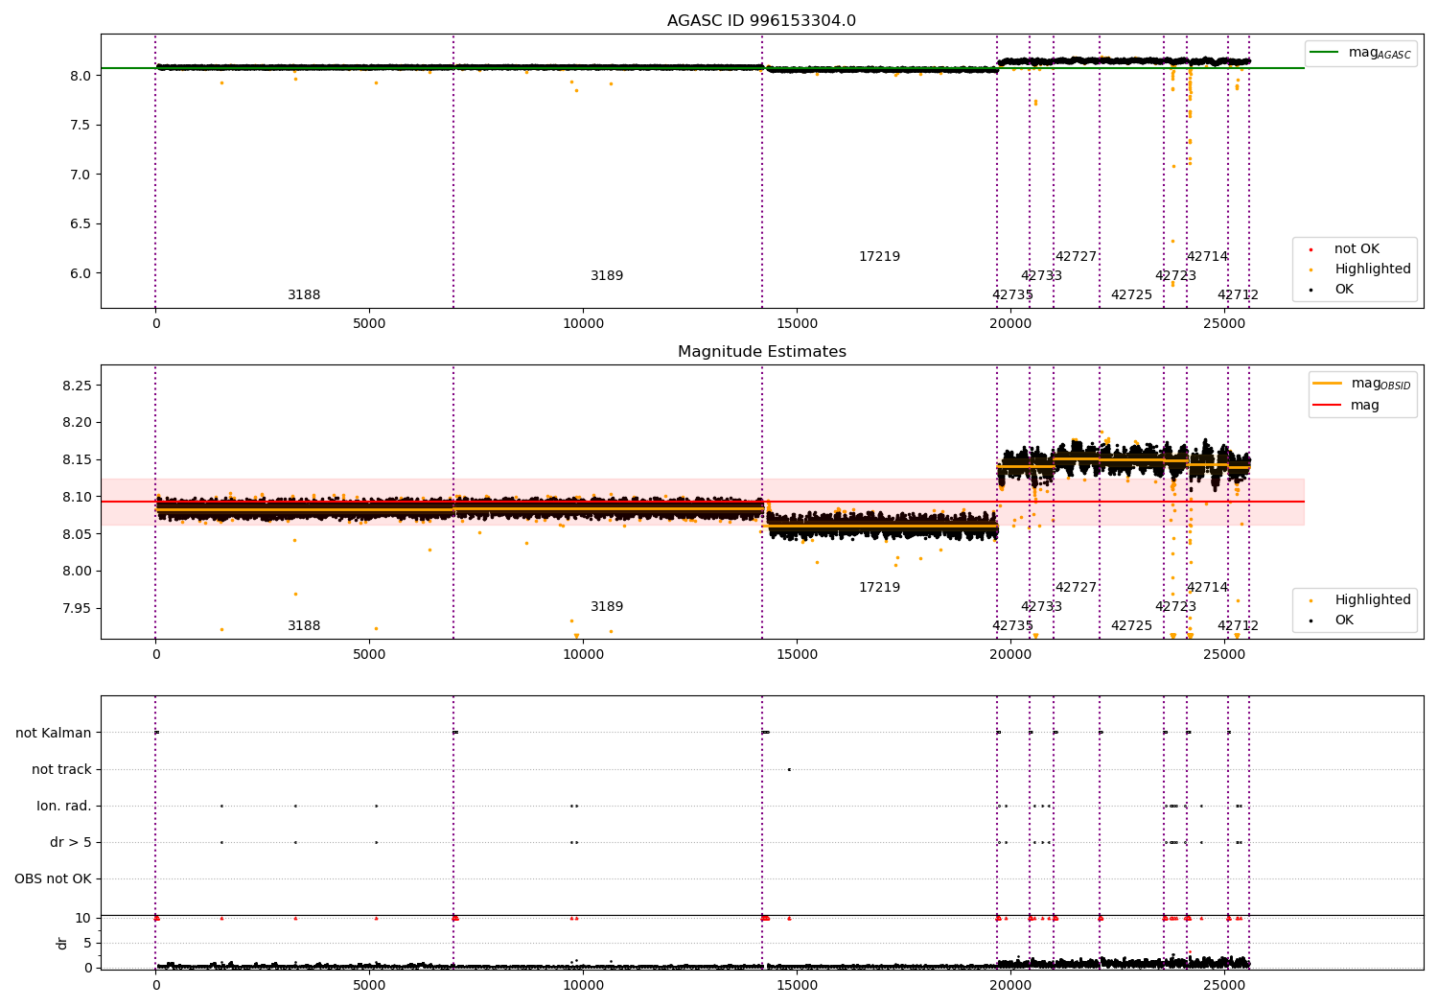Click obsid label 42723 in Magnitude Estimates plot
This screenshot has width=1438, height=1007.
coord(1175,607)
